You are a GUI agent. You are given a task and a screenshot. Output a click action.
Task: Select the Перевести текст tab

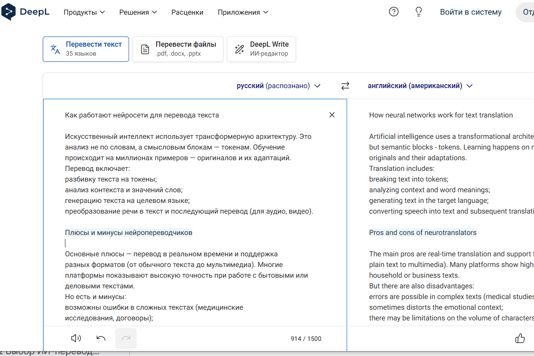point(86,49)
